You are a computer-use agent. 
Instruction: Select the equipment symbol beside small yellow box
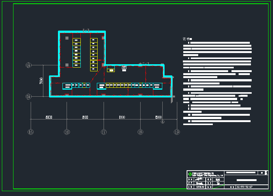point(124,68)
